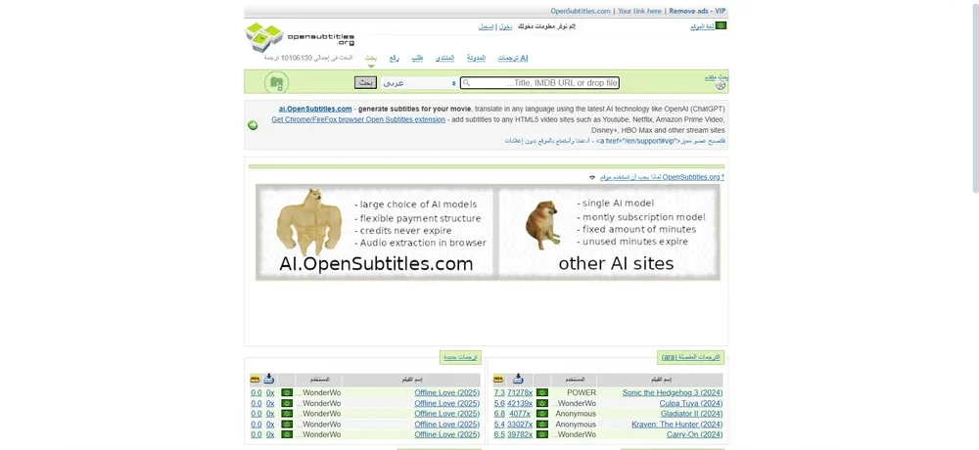Screen dimensions: 979x450
Task: Sort new subtitles table by IMDb icon
Action: (255, 379)
